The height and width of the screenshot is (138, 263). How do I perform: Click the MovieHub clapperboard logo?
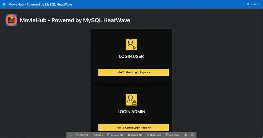11,20
